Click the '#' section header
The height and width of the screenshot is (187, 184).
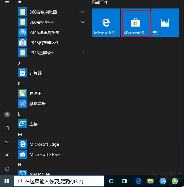[x=20, y=2]
